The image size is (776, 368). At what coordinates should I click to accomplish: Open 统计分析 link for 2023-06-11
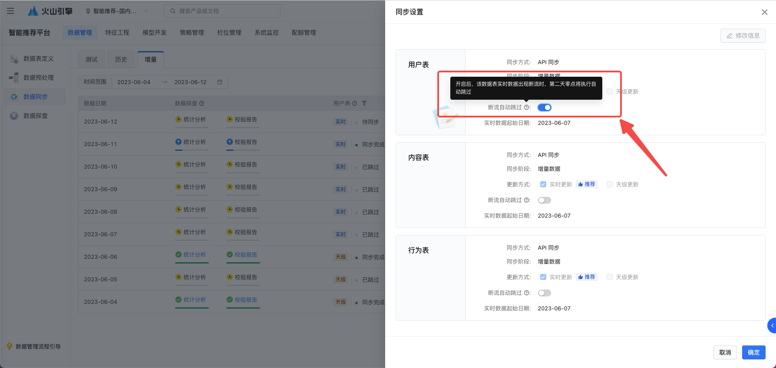[x=195, y=142]
